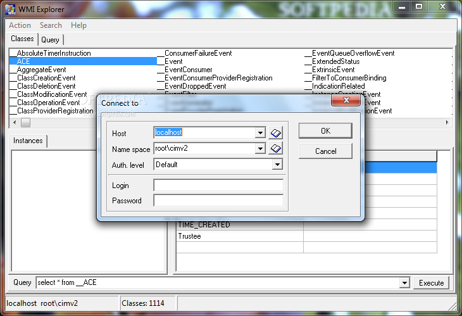Viewport: 462px width, 316px height.
Task: Select the __Event class
Action: pyautogui.click(x=170, y=61)
